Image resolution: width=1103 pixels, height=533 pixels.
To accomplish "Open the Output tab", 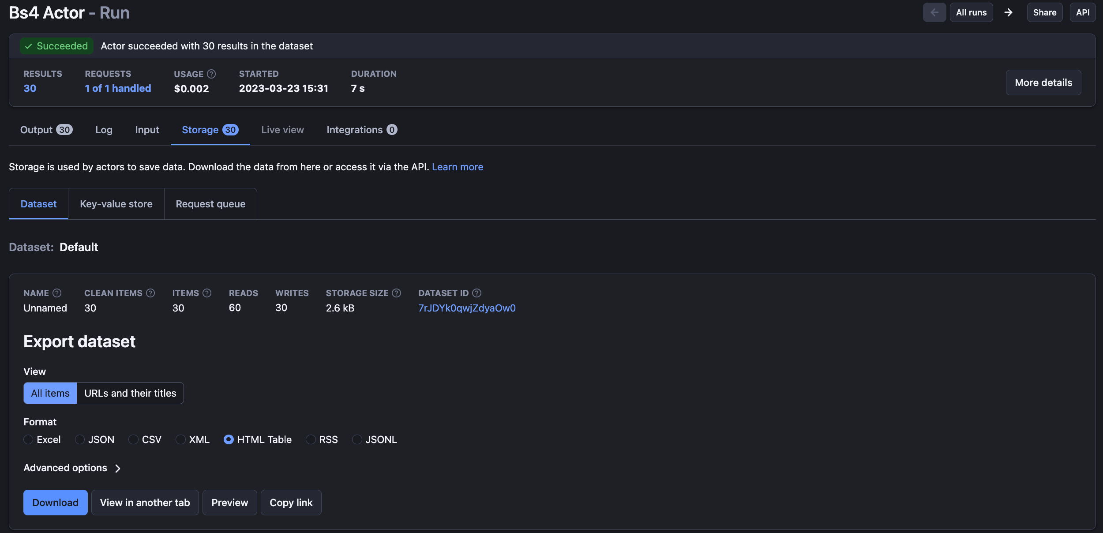I will tap(46, 130).
